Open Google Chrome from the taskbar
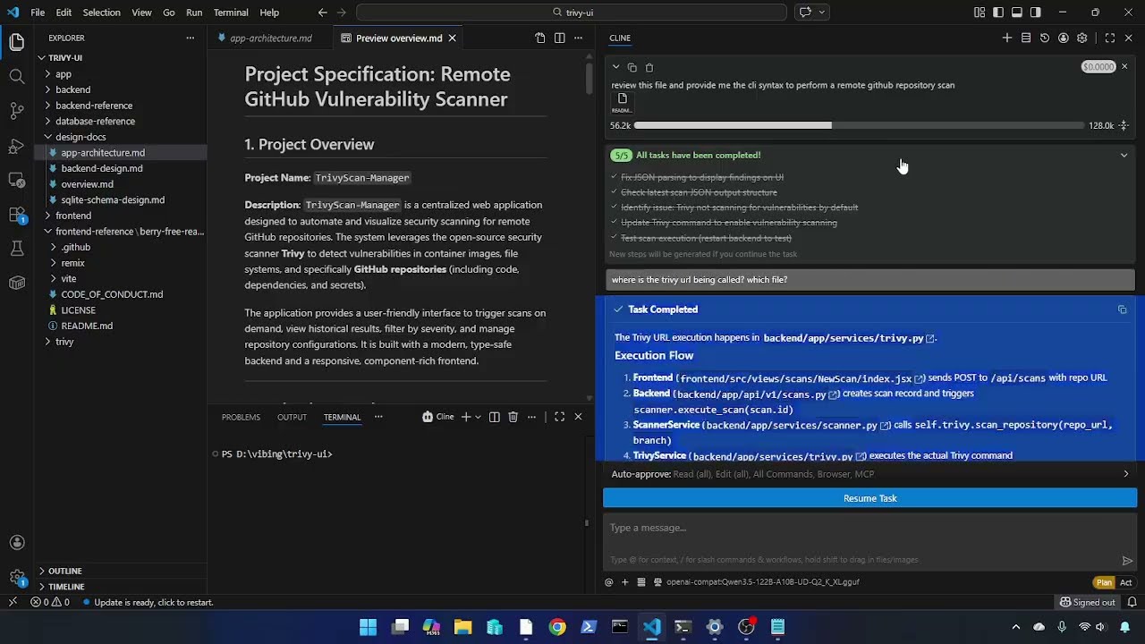The image size is (1145, 644). tap(557, 627)
